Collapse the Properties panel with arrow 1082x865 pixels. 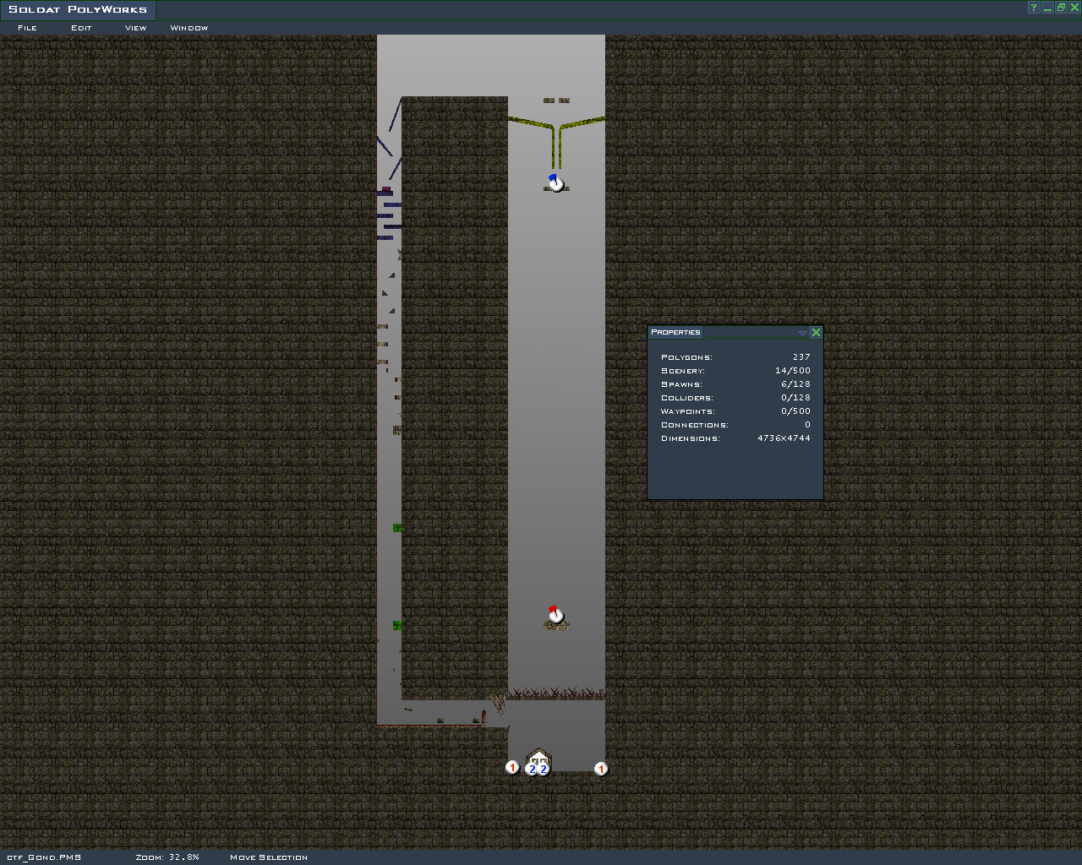802,333
